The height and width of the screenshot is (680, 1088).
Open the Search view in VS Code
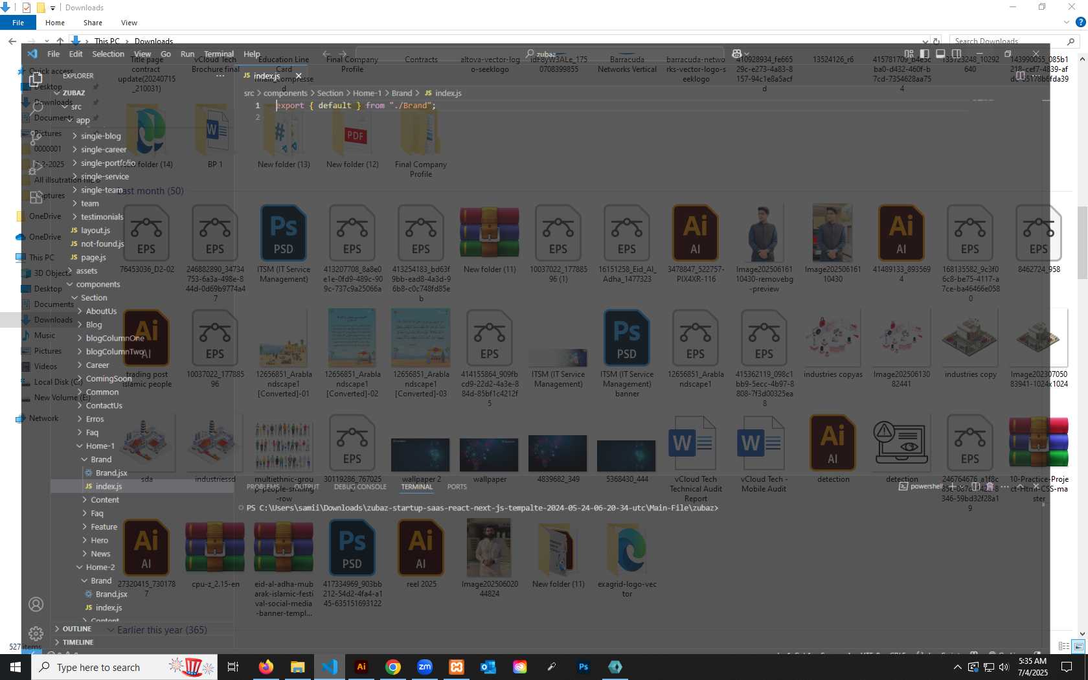pyautogui.click(x=36, y=108)
